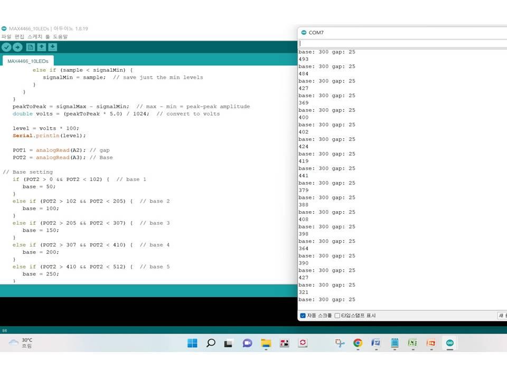Click the serial output value 321
This screenshot has width=507, height=380.
303,292
